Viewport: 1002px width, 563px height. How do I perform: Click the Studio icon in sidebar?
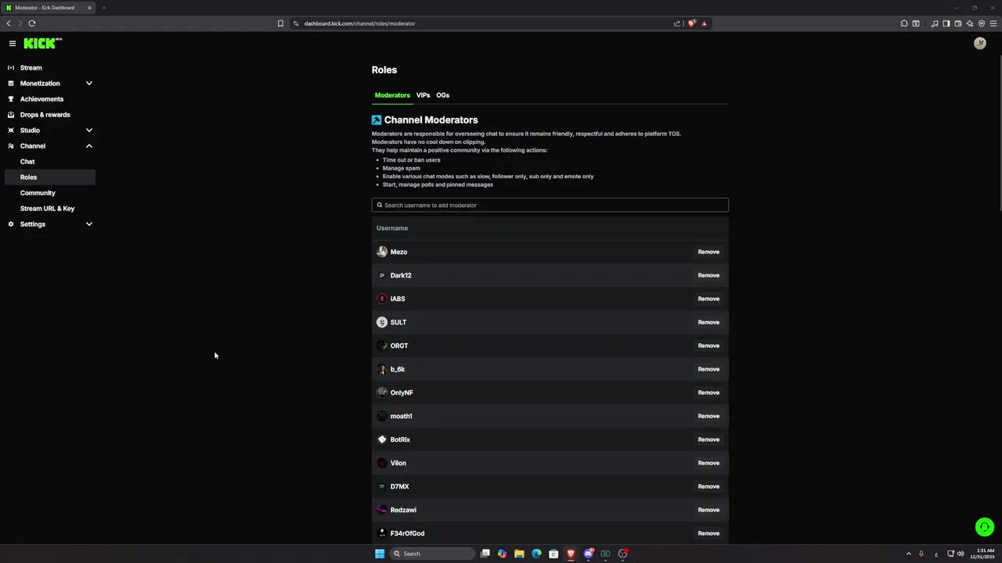click(x=11, y=131)
